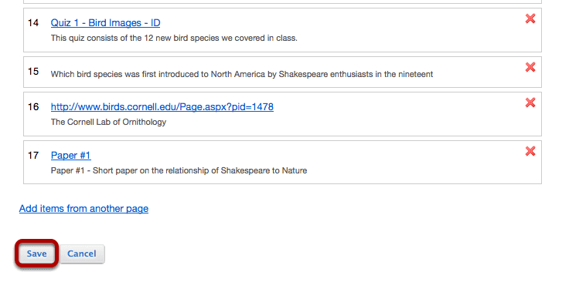This screenshot has height=289, width=569.
Task: Save the reordered page items
Action: click(36, 254)
